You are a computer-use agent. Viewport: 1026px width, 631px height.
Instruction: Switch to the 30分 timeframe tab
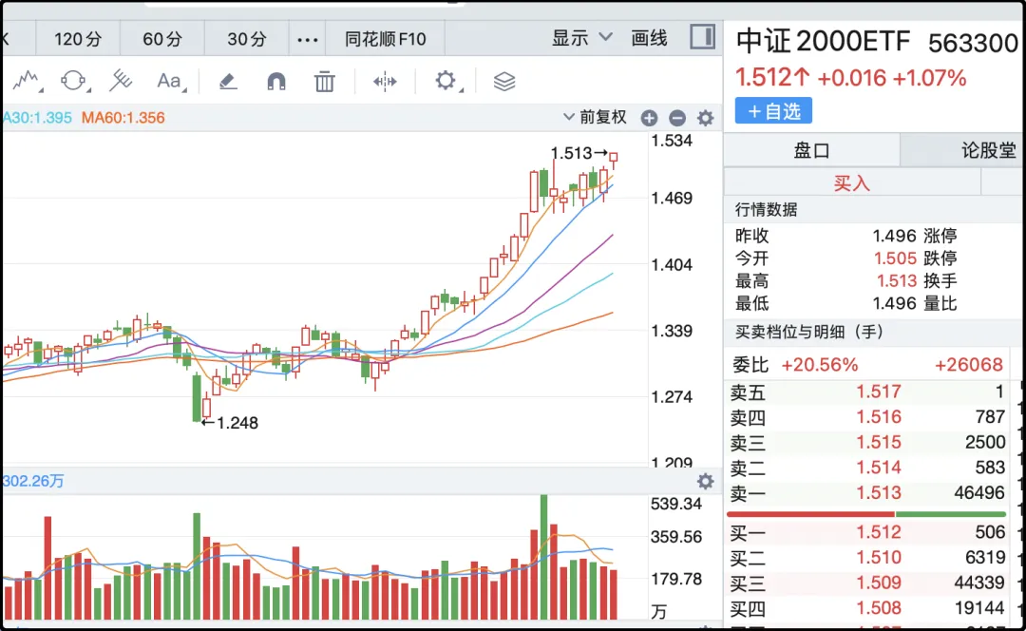pos(245,38)
